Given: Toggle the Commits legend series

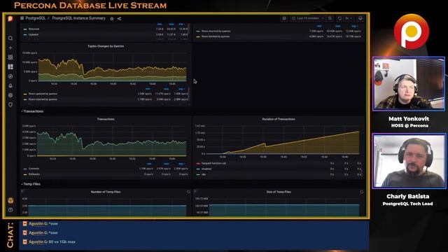Looking at the screenshot, I should point(34,169).
